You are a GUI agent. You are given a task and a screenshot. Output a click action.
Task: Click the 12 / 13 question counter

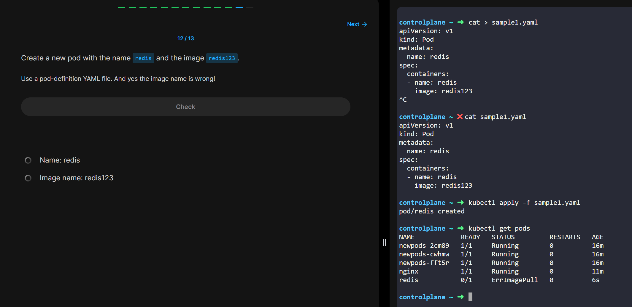pyautogui.click(x=185, y=38)
